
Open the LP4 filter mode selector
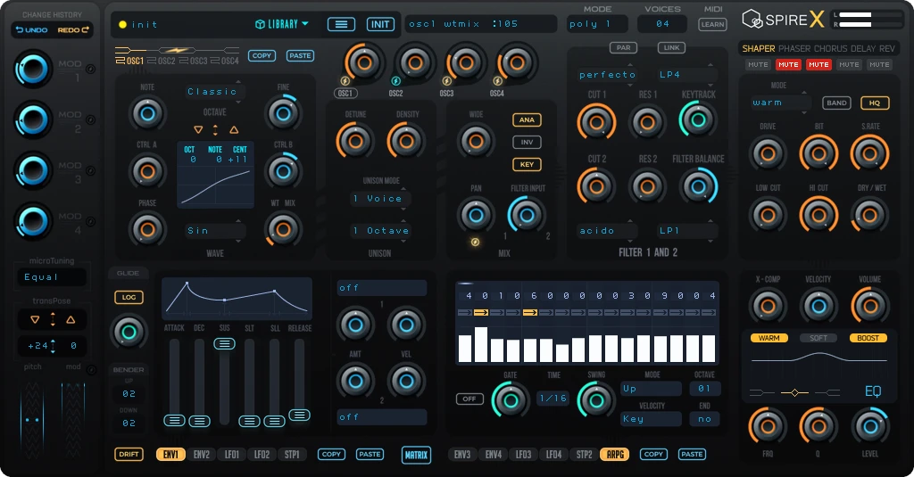[687, 75]
